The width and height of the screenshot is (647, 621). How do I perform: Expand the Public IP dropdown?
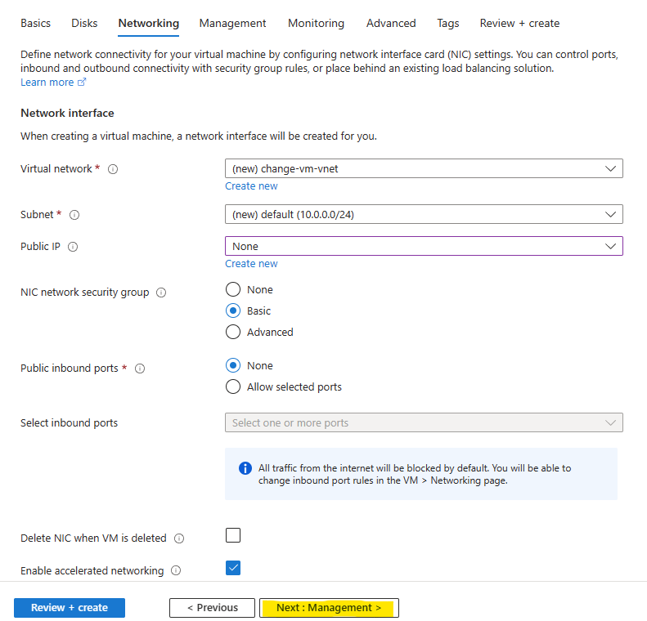click(424, 246)
